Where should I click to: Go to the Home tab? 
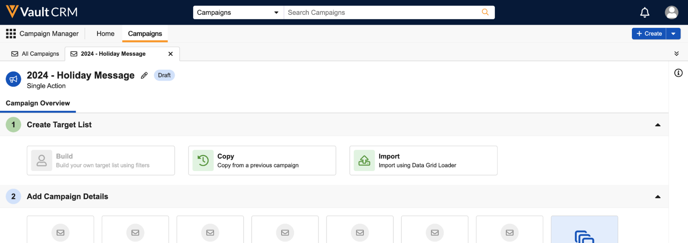(105, 34)
